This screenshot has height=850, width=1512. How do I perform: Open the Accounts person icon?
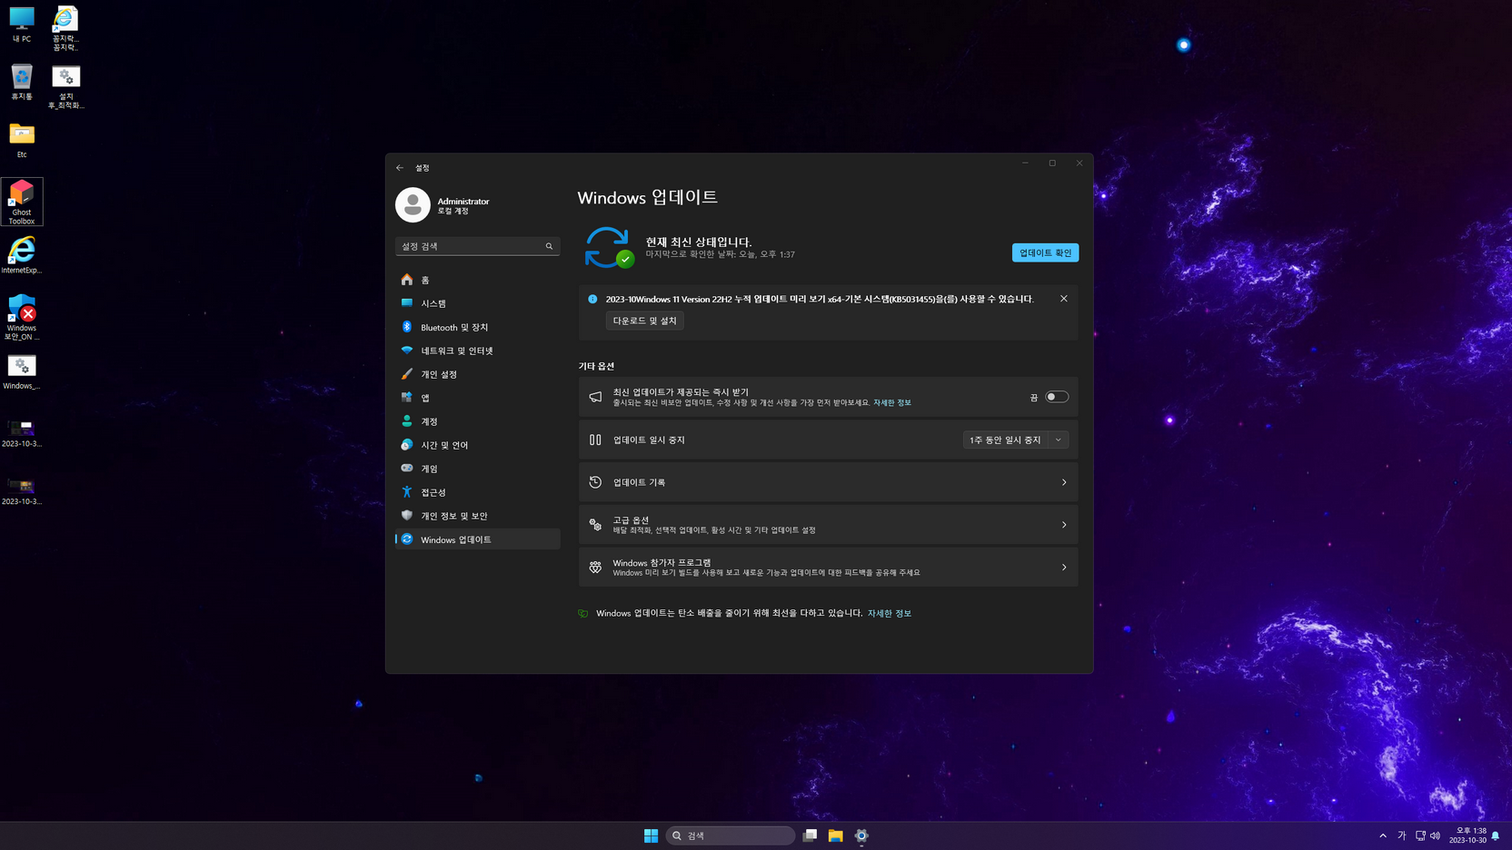pos(407,421)
